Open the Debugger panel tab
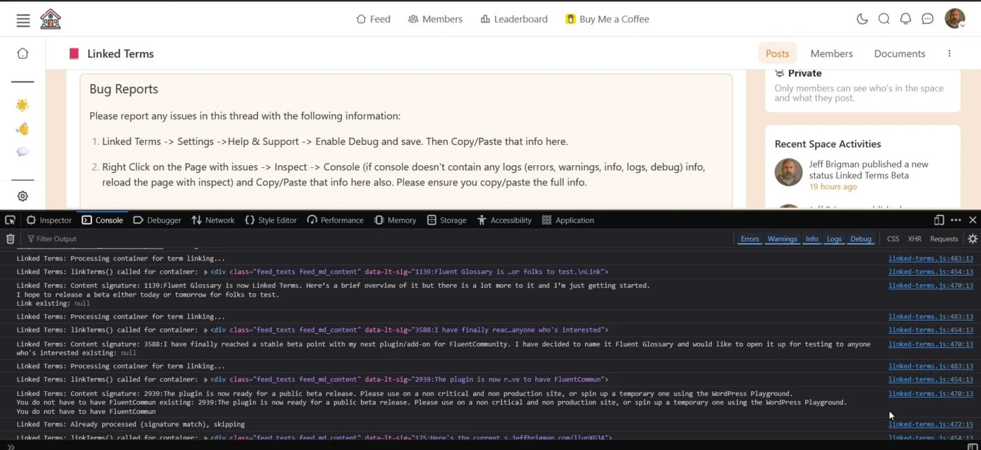Image resolution: width=981 pixels, height=450 pixels. tap(157, 220)
